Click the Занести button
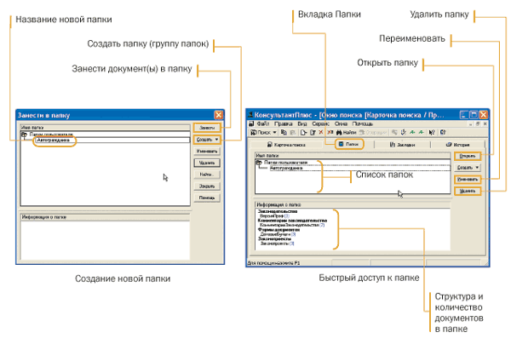Viewport: 511px width, 344px height. 207,128
